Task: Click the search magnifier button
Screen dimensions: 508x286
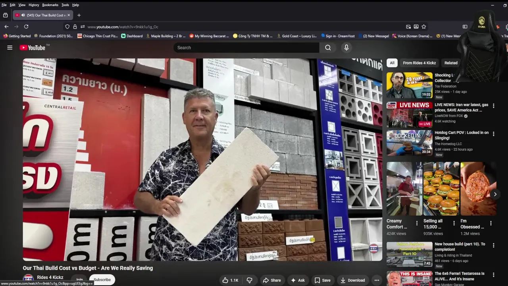Action: 328,48
